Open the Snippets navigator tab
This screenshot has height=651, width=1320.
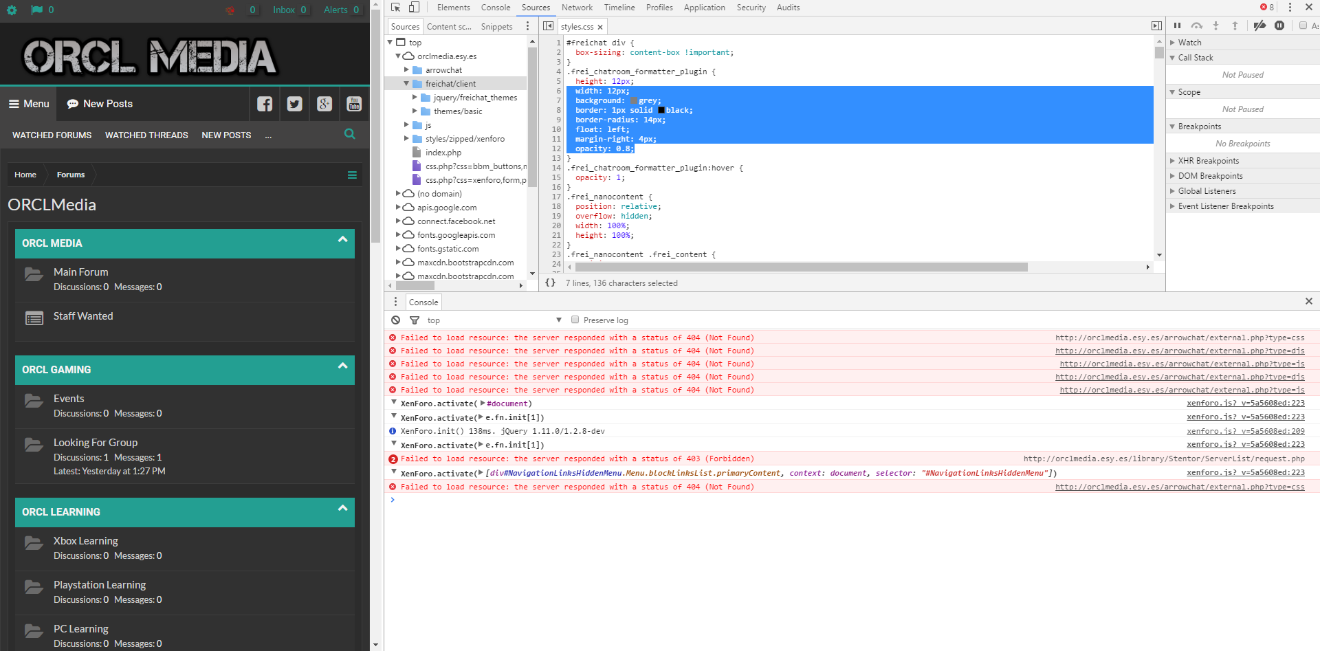[x=496, y=27]
